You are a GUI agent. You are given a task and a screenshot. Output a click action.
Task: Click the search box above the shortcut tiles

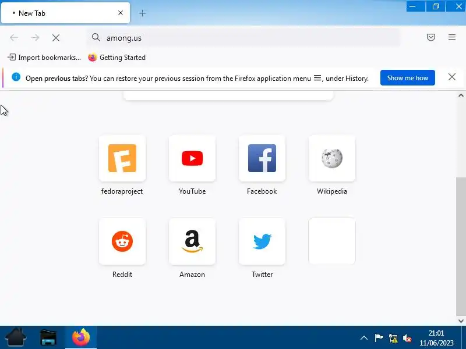tap(228, 95)
